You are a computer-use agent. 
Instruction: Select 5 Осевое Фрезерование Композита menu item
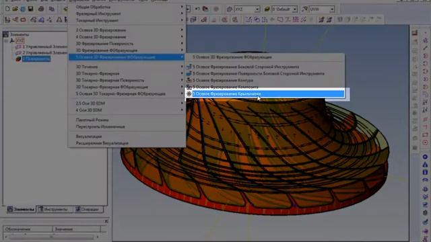[x=265, y=87]
